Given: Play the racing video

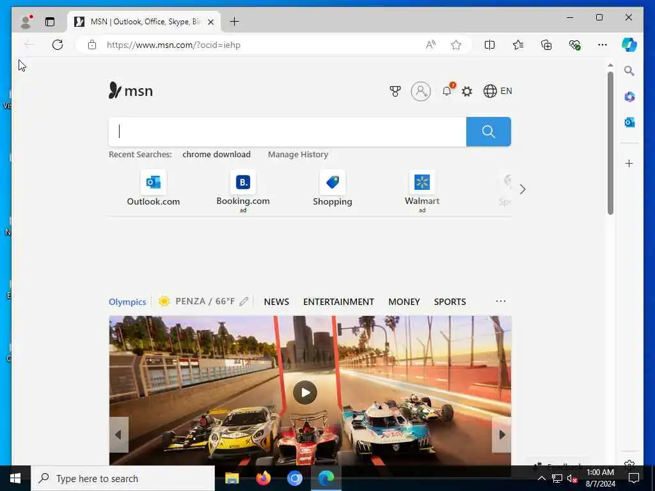Looking at the screenshot, I should tap(305, 393).
